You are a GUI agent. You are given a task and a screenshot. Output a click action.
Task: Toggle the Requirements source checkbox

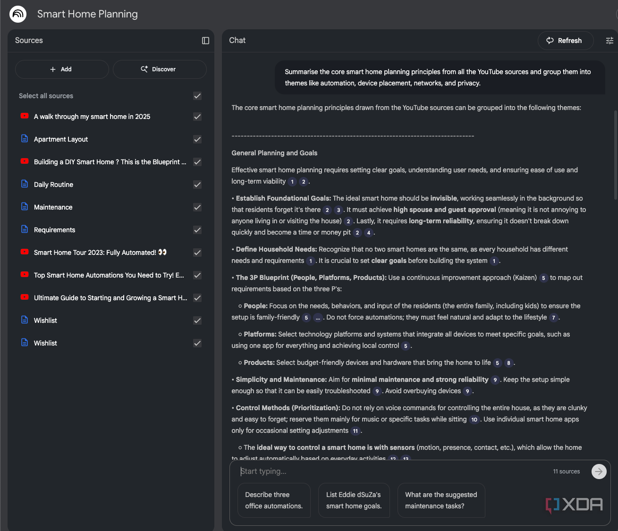click(x=197, y=230)
